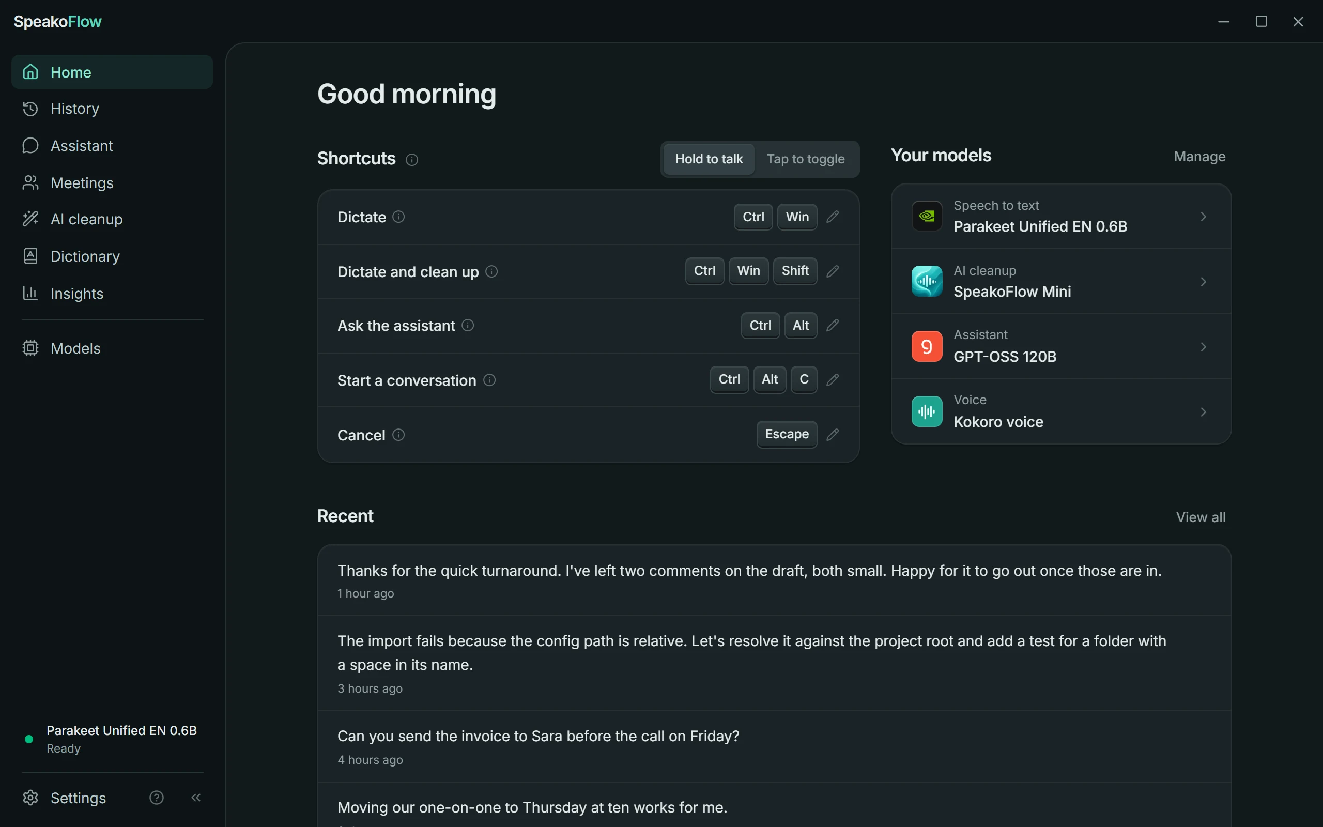The height and width of the screenshot is (827, 1323).
Task: Open the recent entry about quick turnaround
Action: pos(774,580)
